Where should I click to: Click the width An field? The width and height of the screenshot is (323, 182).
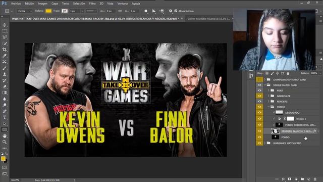pos(111,11)
